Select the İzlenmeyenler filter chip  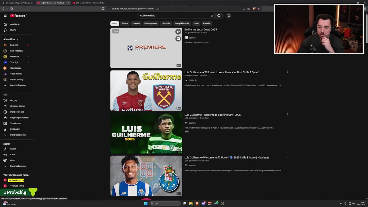tap(151, 24)
